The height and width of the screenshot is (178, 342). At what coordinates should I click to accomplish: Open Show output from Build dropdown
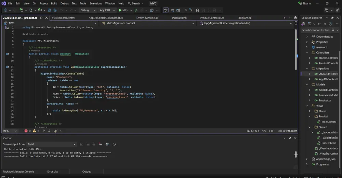coord(52,144)
